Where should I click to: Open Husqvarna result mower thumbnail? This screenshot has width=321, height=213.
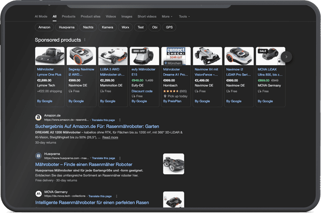coord(174,164)
